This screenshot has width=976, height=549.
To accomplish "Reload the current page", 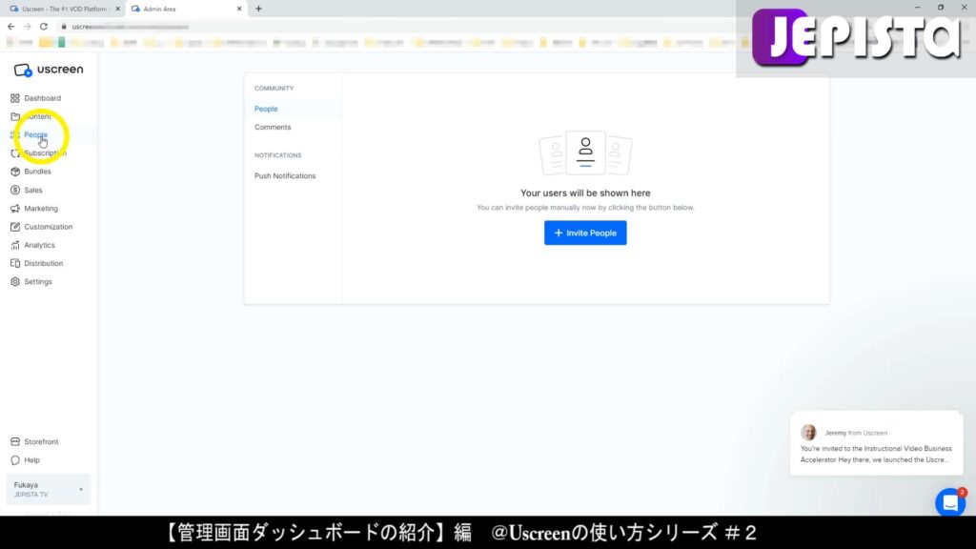I will pyautogui.click(x=44, y=26).
